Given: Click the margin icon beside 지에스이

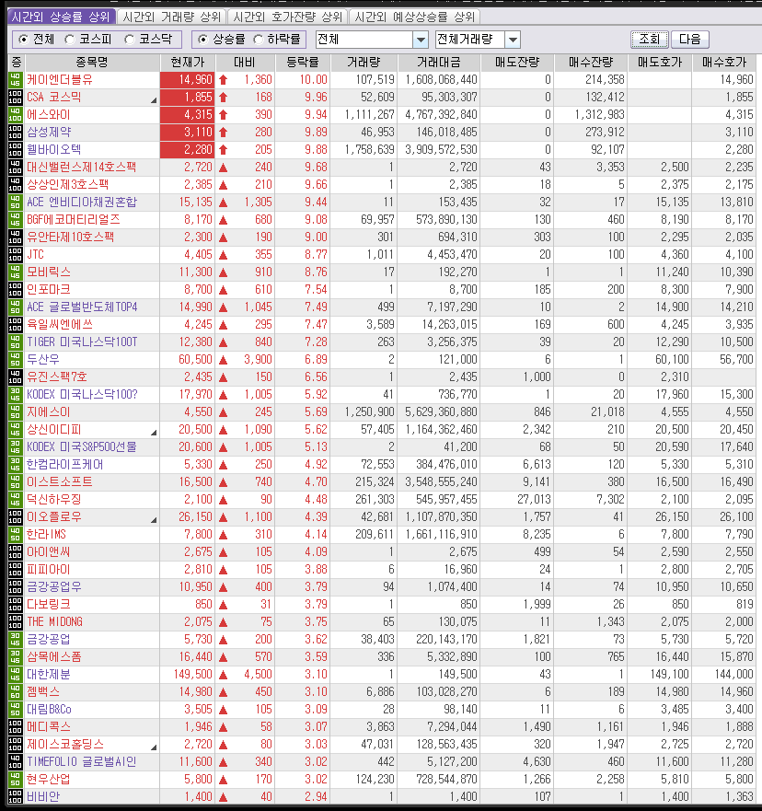Looking at the screenshot, I should [x=15, y=412].
